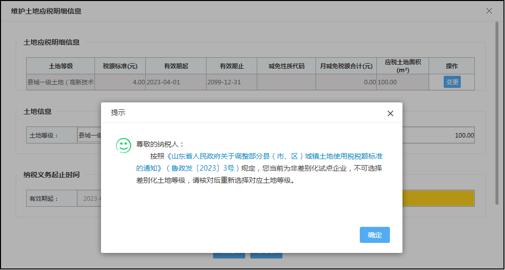Screen dimensions: 505x270
Task: Open the 山东省人民政府 land tax notice link
Action: click(x=259, y=162)
